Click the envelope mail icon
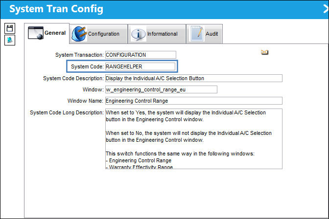 click(x=264, y=52)
